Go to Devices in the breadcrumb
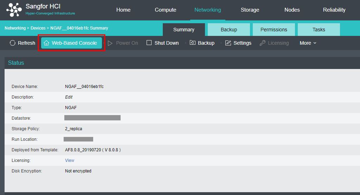Screen dimensions: 360x195 click(x=38, y=28)
